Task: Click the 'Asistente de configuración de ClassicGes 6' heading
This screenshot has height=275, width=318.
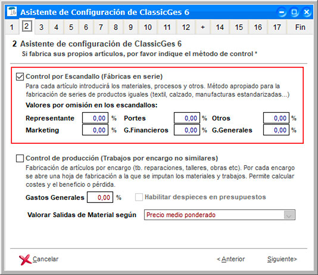Action: click(x=101, y=44)
